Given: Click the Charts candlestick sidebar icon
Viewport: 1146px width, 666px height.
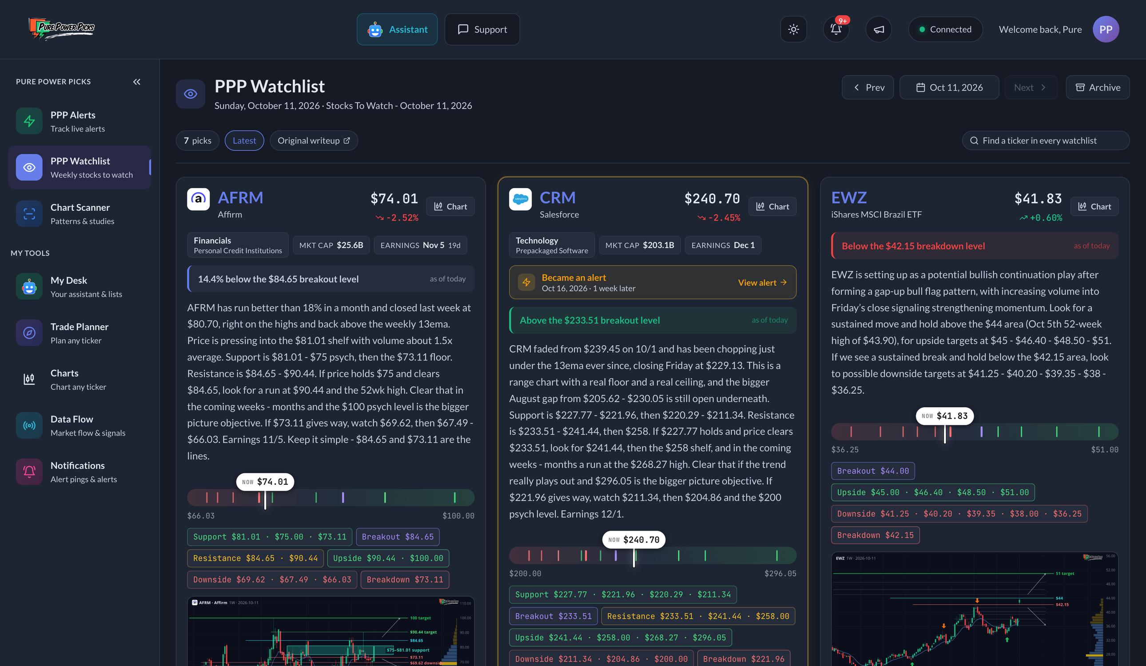Looking at the screenshot, I should pos(29,379).
